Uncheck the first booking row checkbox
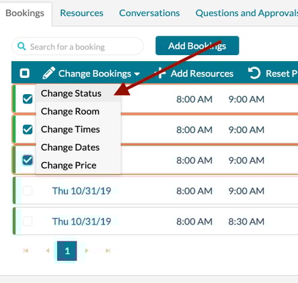The width and height of the screenshot is (298, 283). point(28,99)
